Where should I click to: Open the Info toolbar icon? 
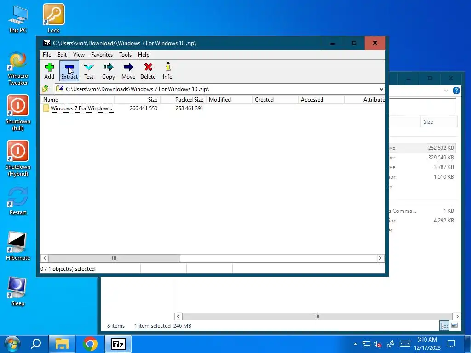coord(167,71)
